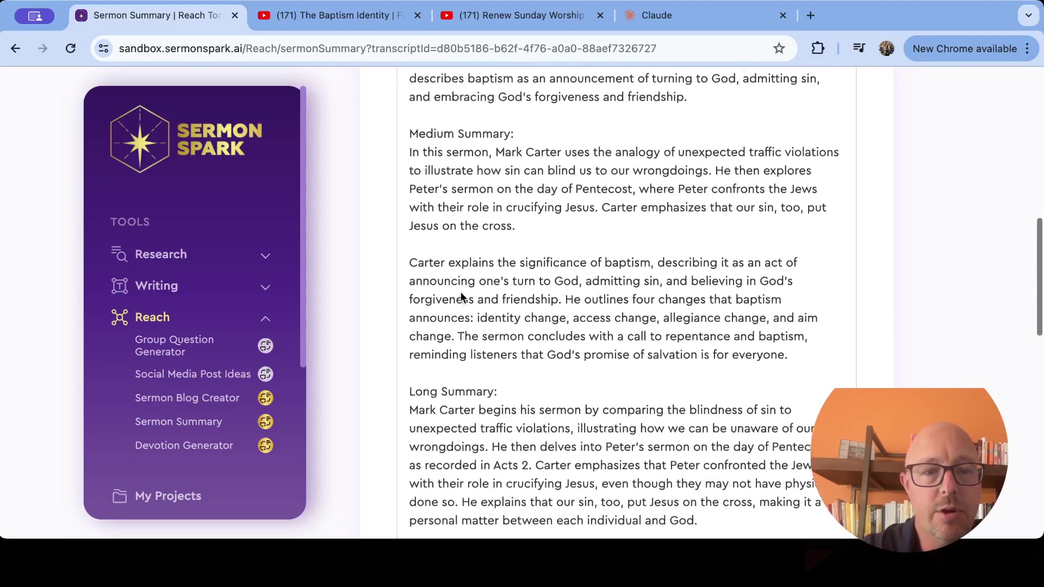Screen dimensions: 1044x587
Task: Open the Sermon Summary tool link
Action: (x=178, y=422)
